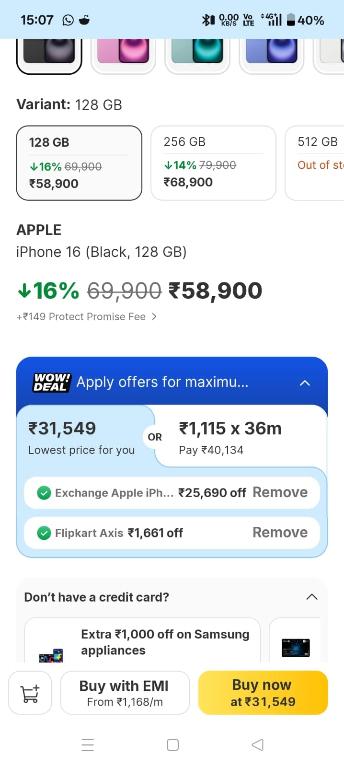Tap the green check beside Flipkart Axis
This screenshot has height=767, width=344.
tap(44, 533)
